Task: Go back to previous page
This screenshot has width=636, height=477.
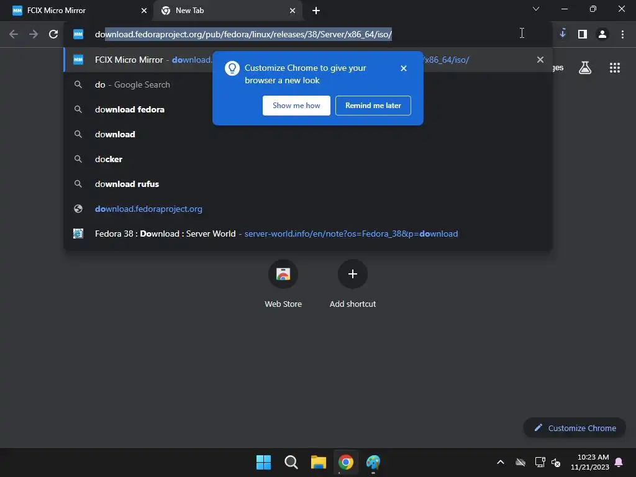Action: (x=14, y=34)
